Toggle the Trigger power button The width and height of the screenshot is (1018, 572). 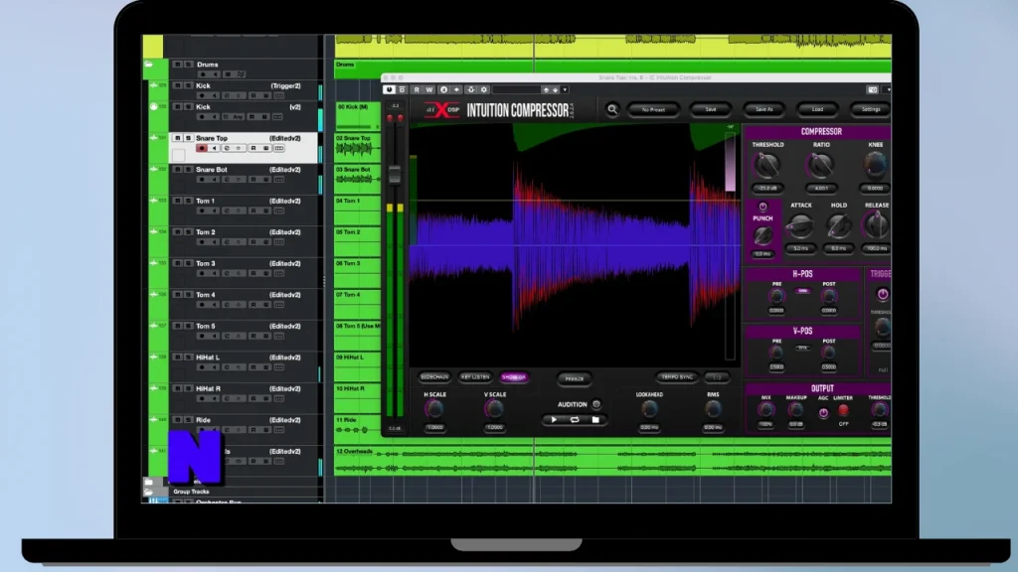tap(883, 294)
